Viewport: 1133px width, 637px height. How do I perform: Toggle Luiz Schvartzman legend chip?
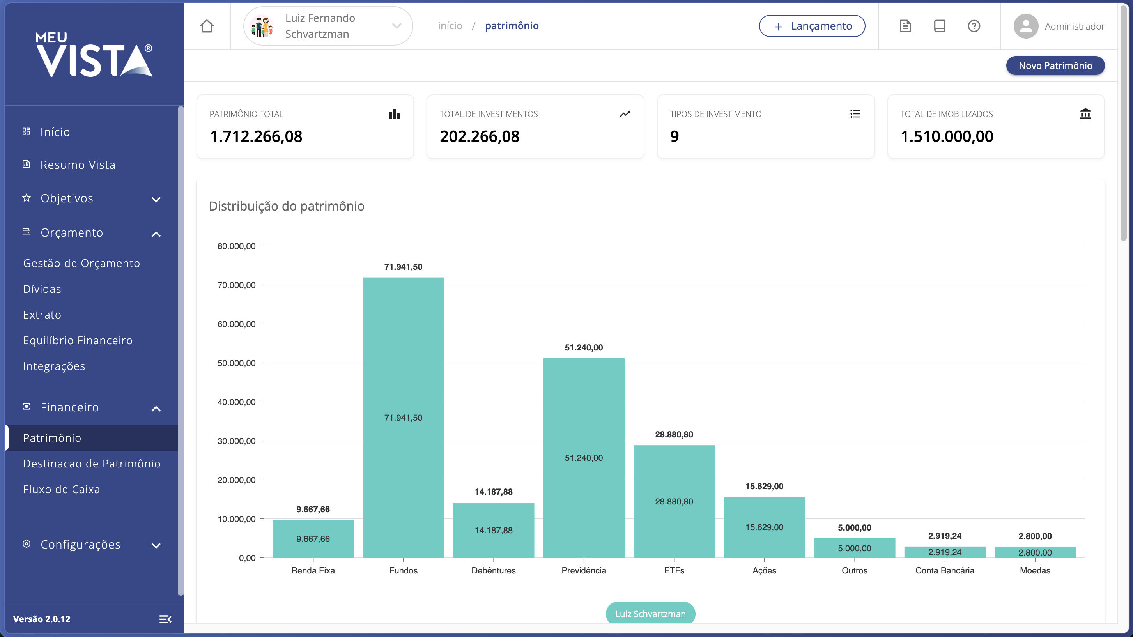coord(650,613)
